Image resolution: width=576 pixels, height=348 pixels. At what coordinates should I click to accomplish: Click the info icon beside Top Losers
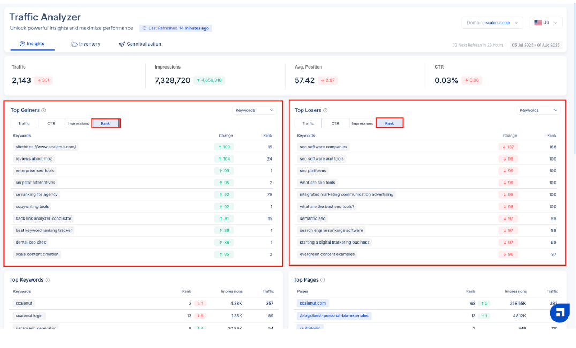tap(325, 110)
